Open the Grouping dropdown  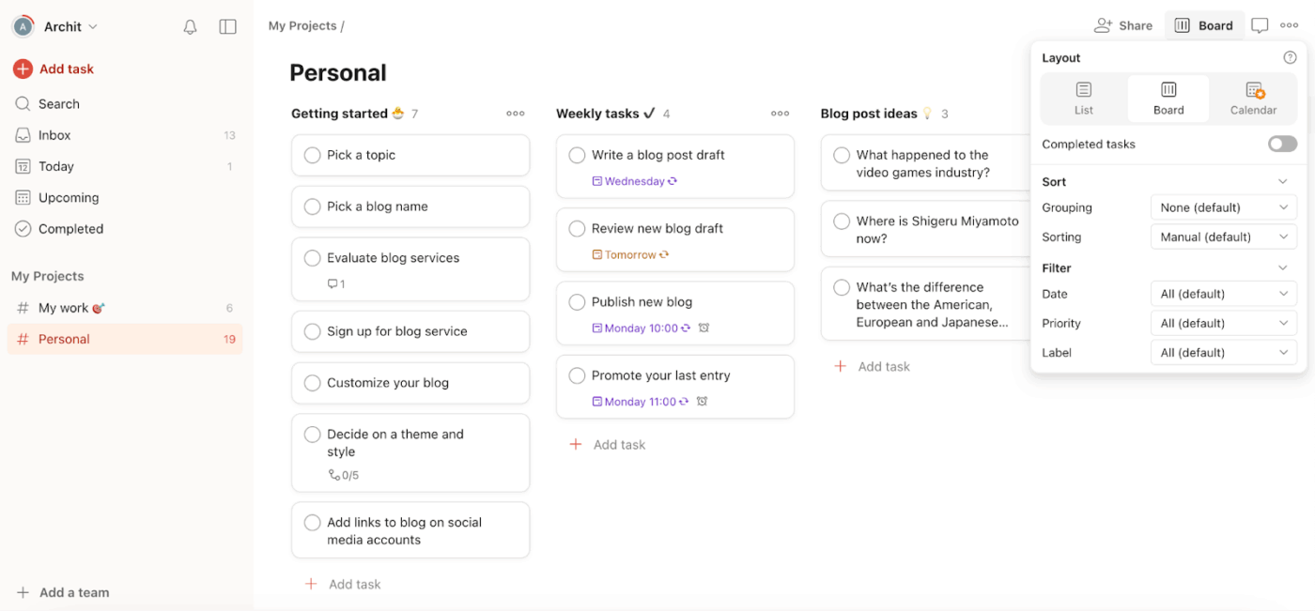1223,206
